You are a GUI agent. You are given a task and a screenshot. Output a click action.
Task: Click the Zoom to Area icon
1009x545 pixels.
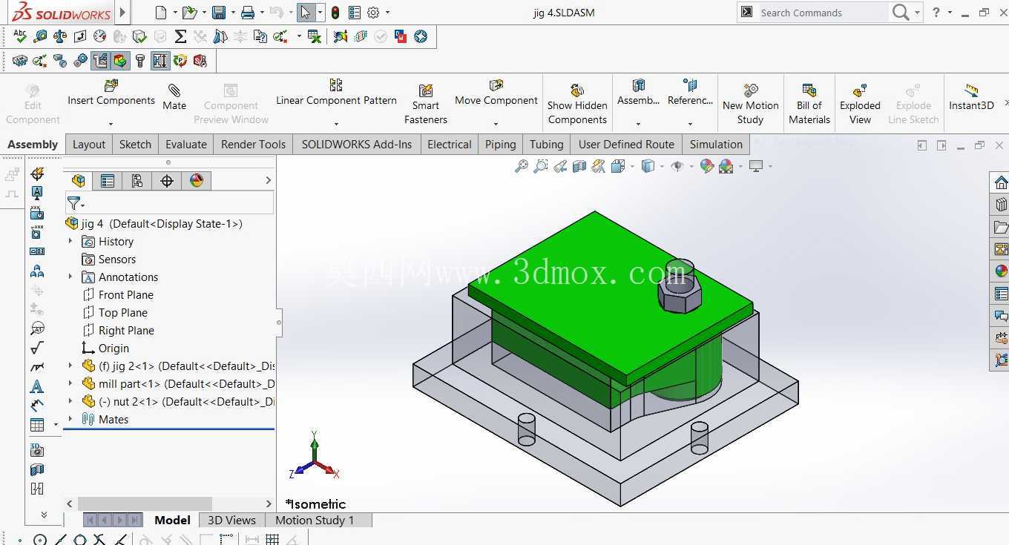coord(541,166)
